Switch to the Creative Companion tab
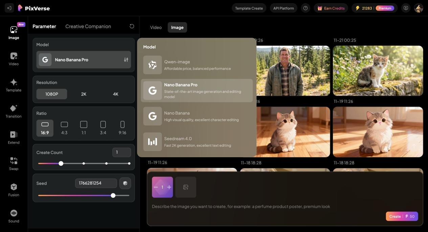This screenshot has width=428, height=232. [88, 26]
